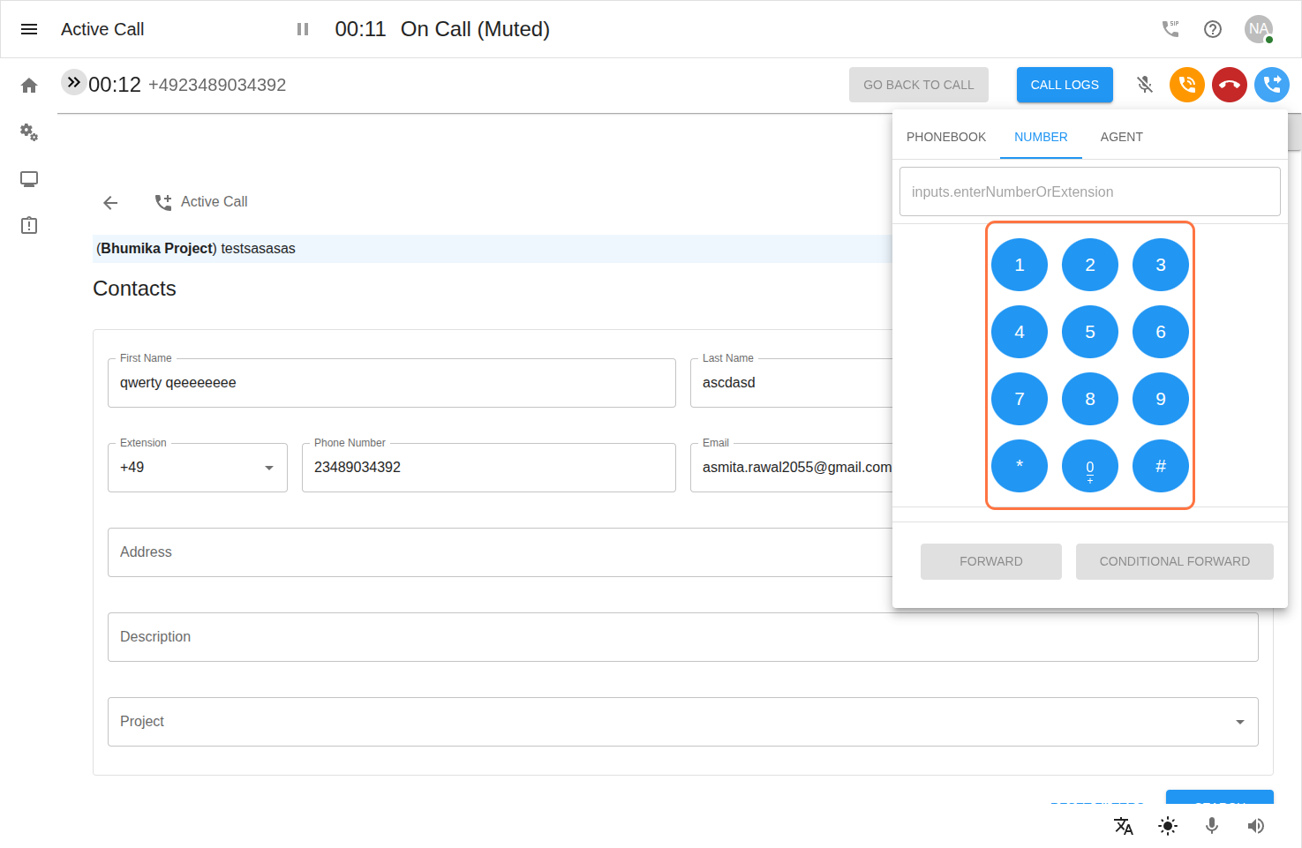This screenshot has width=1302, height=848.
Task: Click the SIP phone status icon
Action: 1170,29
